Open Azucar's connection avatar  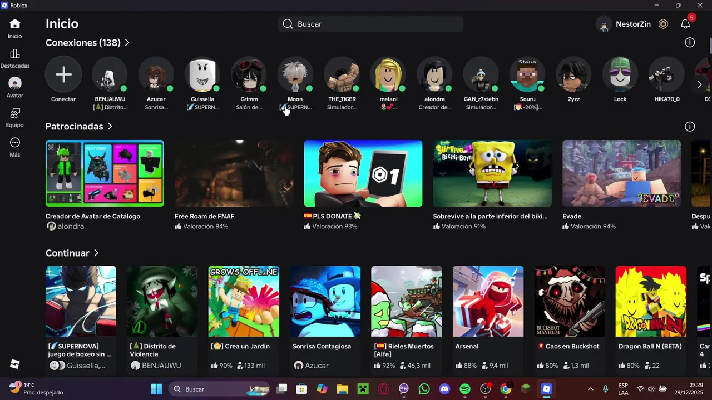(156, 74)
